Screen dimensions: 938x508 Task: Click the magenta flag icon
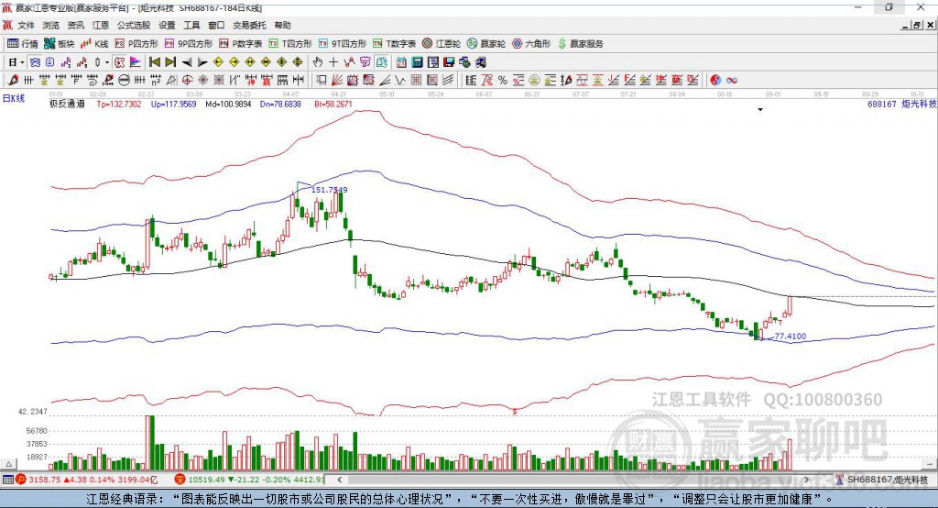pyautogui.click(x=136, y=62)
